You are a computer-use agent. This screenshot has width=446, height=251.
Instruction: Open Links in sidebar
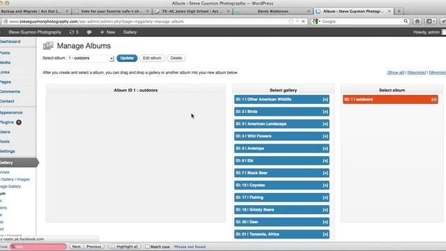[x=5, y=72]
